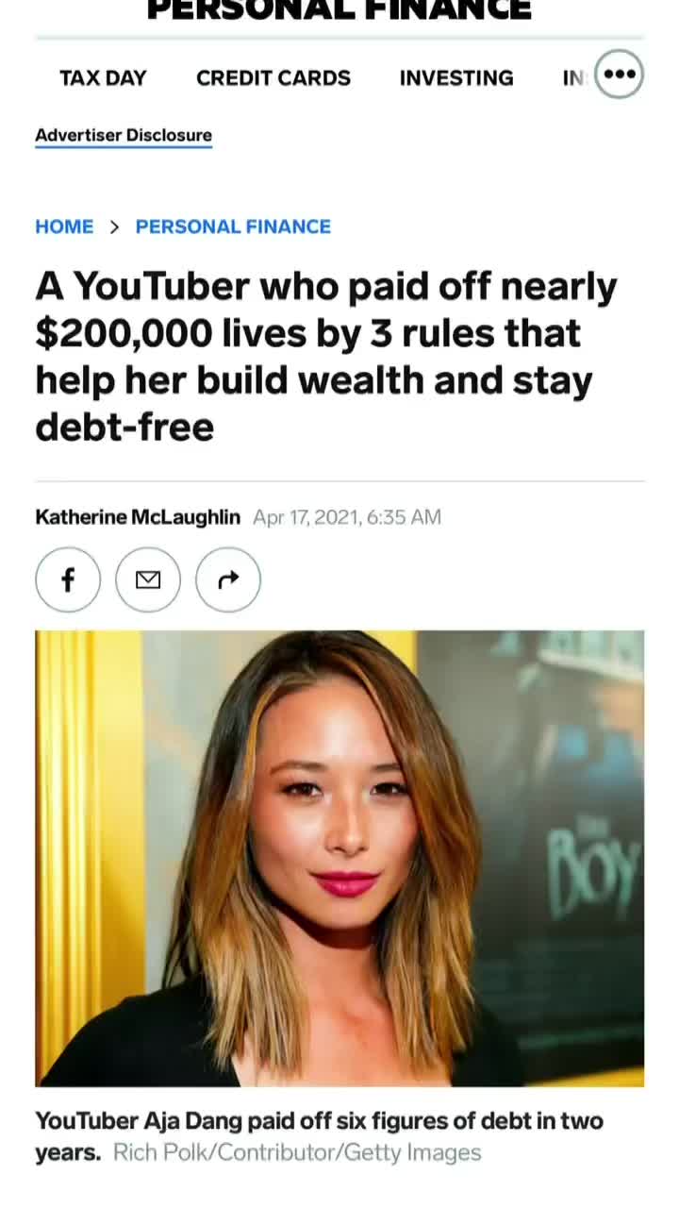Select the Personal Finance section header
The height and width of the screenshot is (1208, 679).
click(339, 9)
